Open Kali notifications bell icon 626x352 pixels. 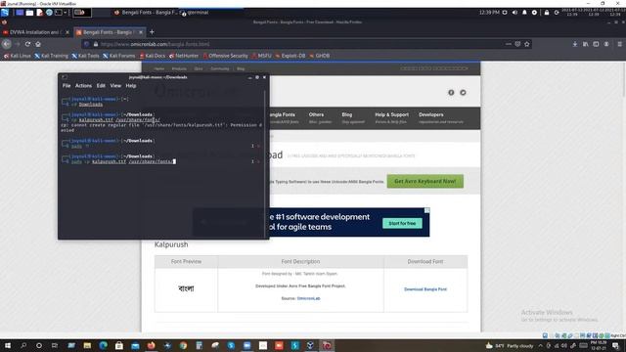coord(524,13)
